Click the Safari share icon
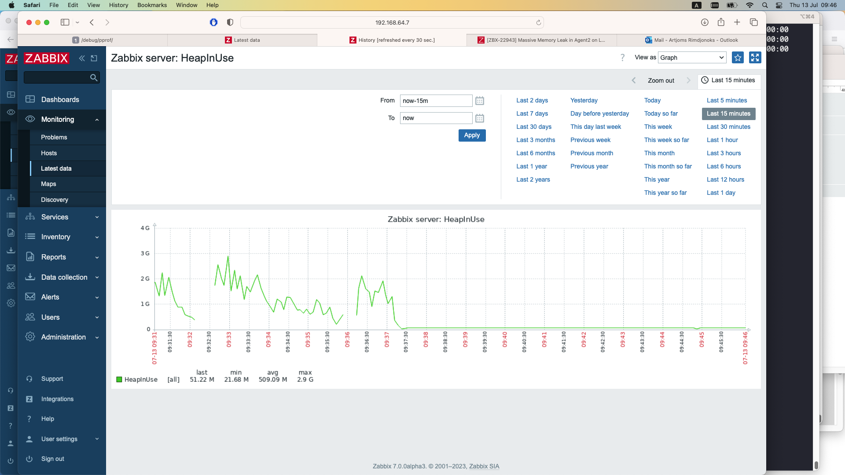This screenshot has height=475, width=845. pos(721,22)
